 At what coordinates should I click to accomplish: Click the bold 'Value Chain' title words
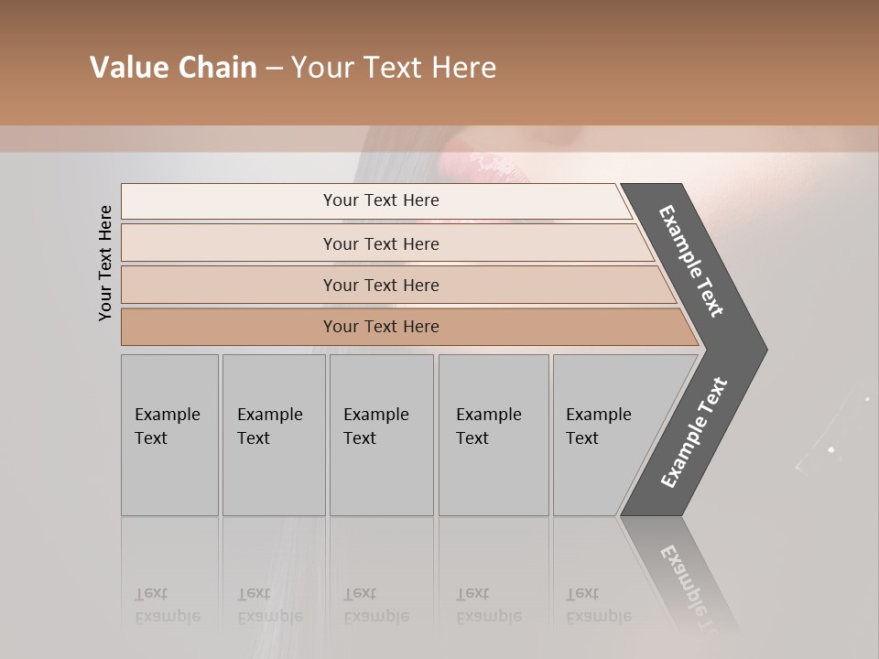click(173, 68)
